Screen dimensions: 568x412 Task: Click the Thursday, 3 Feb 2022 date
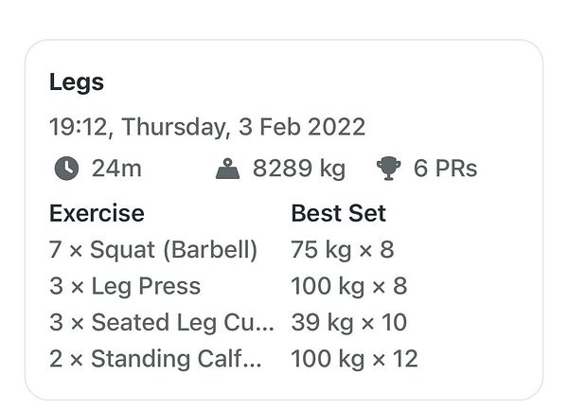coord(243,127)
